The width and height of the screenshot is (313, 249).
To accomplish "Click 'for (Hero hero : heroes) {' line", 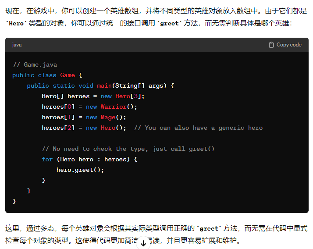I will [89, 159].
